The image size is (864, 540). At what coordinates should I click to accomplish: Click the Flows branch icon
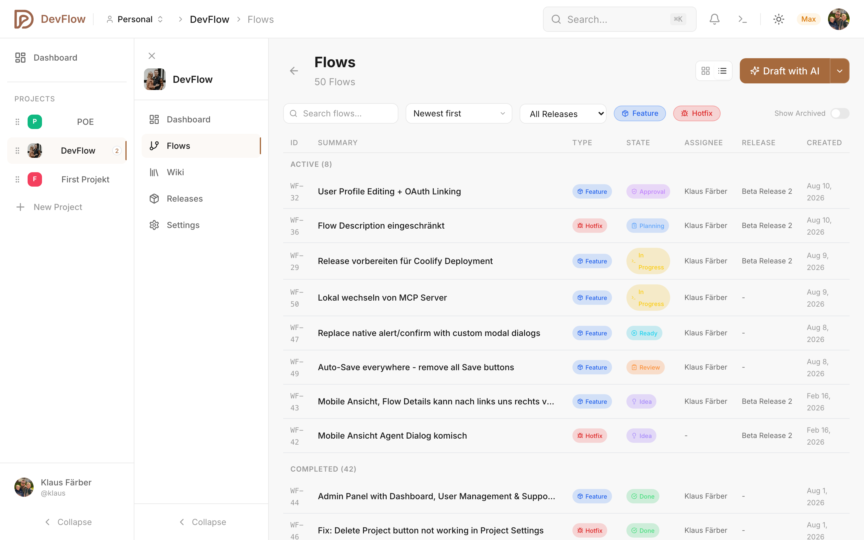154,146
